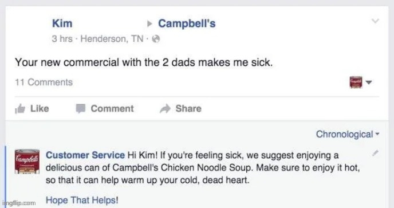Open the comment-as identity dropdown arrow
This screenshot has width=394, height=208.
[369, 83]
